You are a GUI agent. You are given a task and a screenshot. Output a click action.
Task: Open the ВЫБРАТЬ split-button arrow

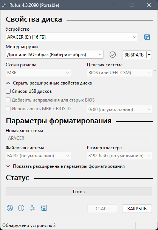click(149, 55)
